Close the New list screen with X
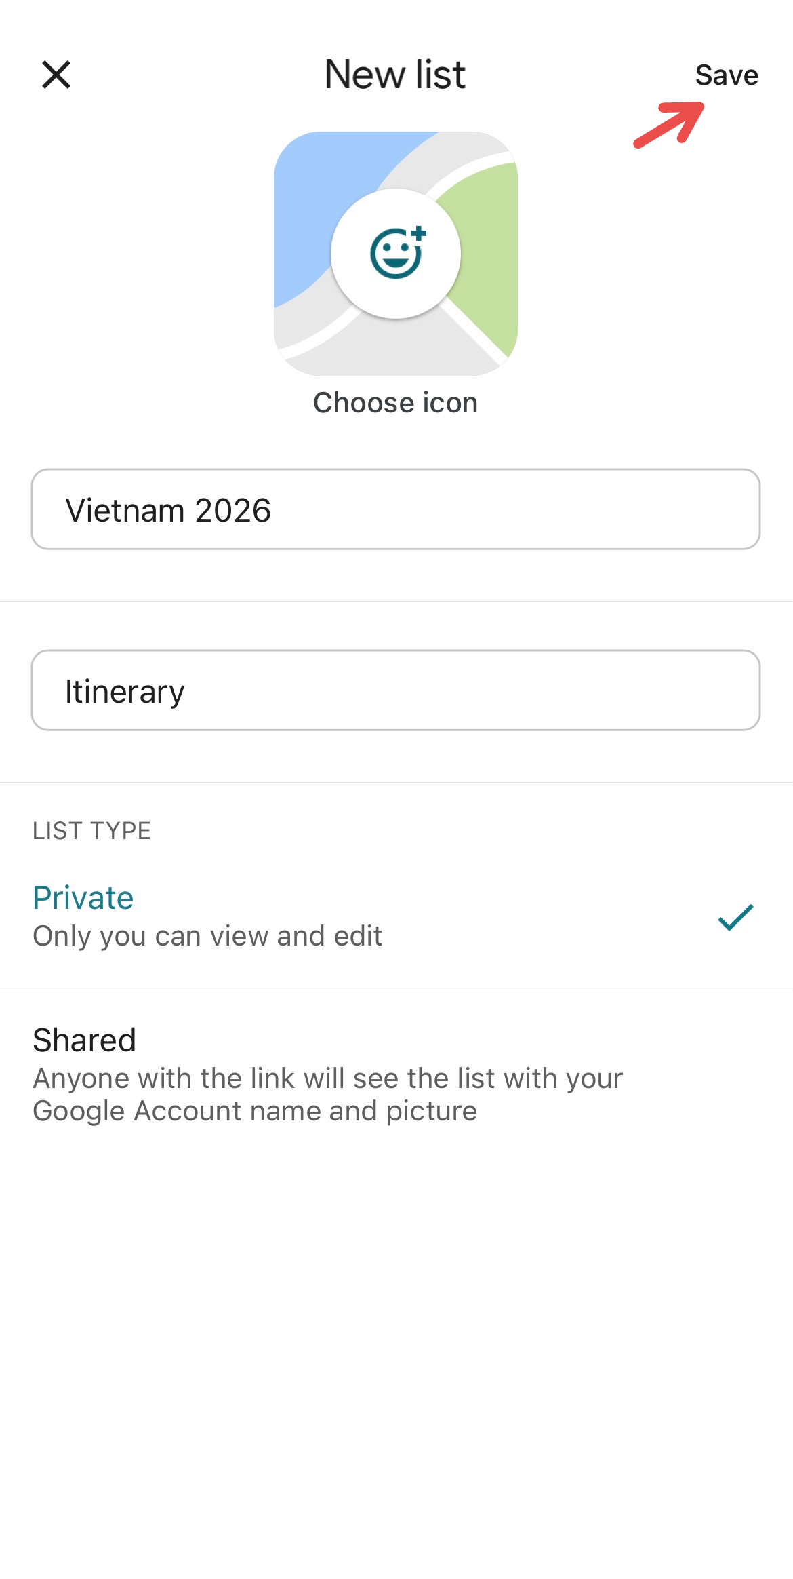The image size is (793, 1579). pos(56,75)
